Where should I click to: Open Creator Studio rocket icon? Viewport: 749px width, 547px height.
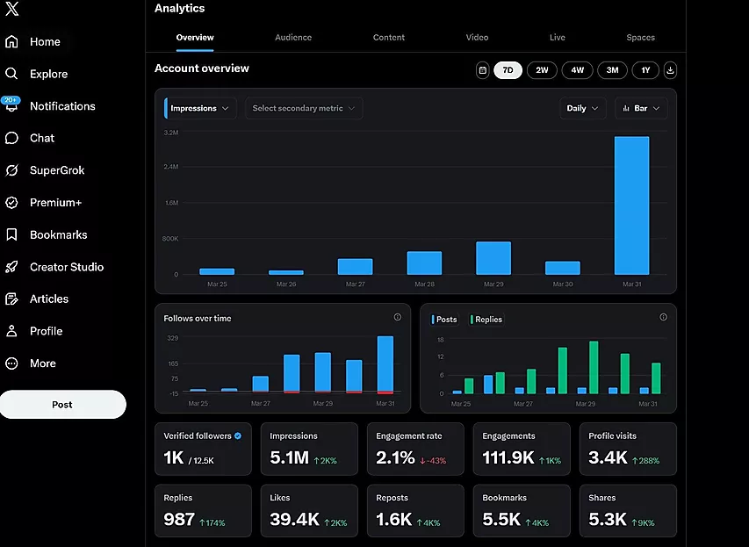[x=11, y=267]
